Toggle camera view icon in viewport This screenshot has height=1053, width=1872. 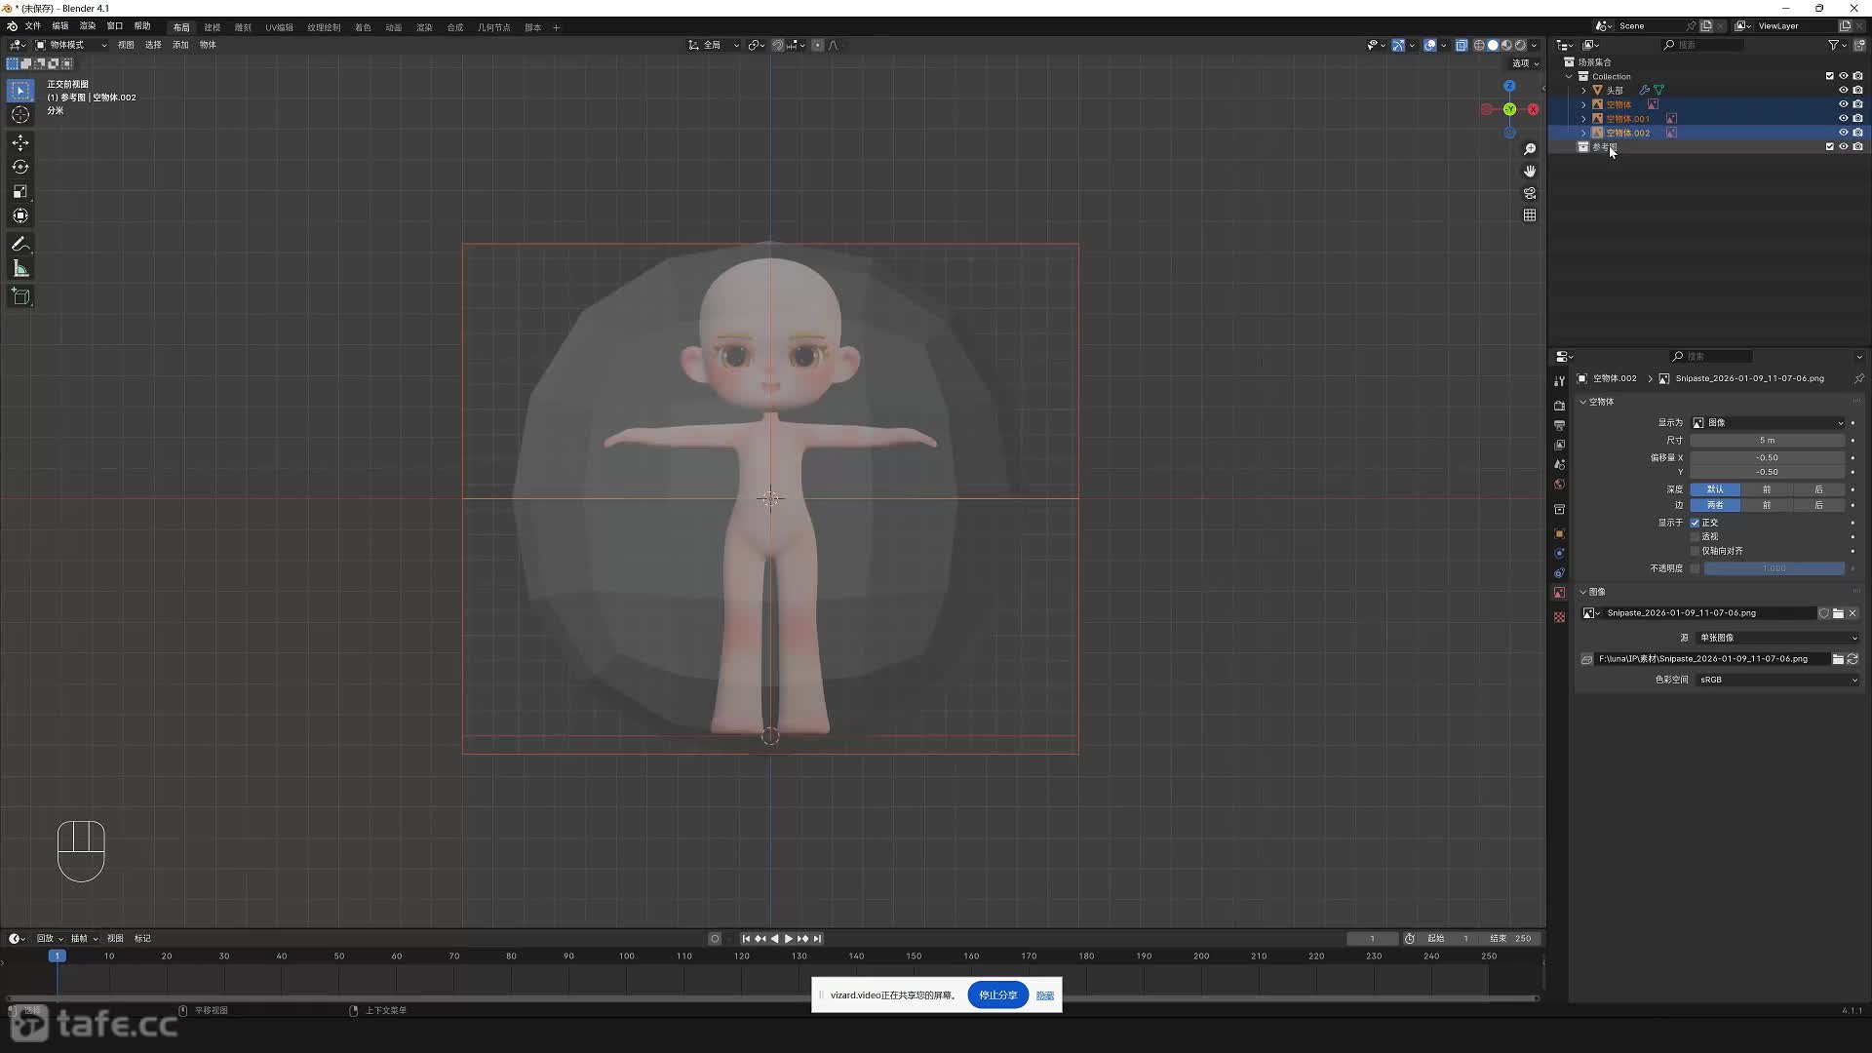coord(1530,193)
